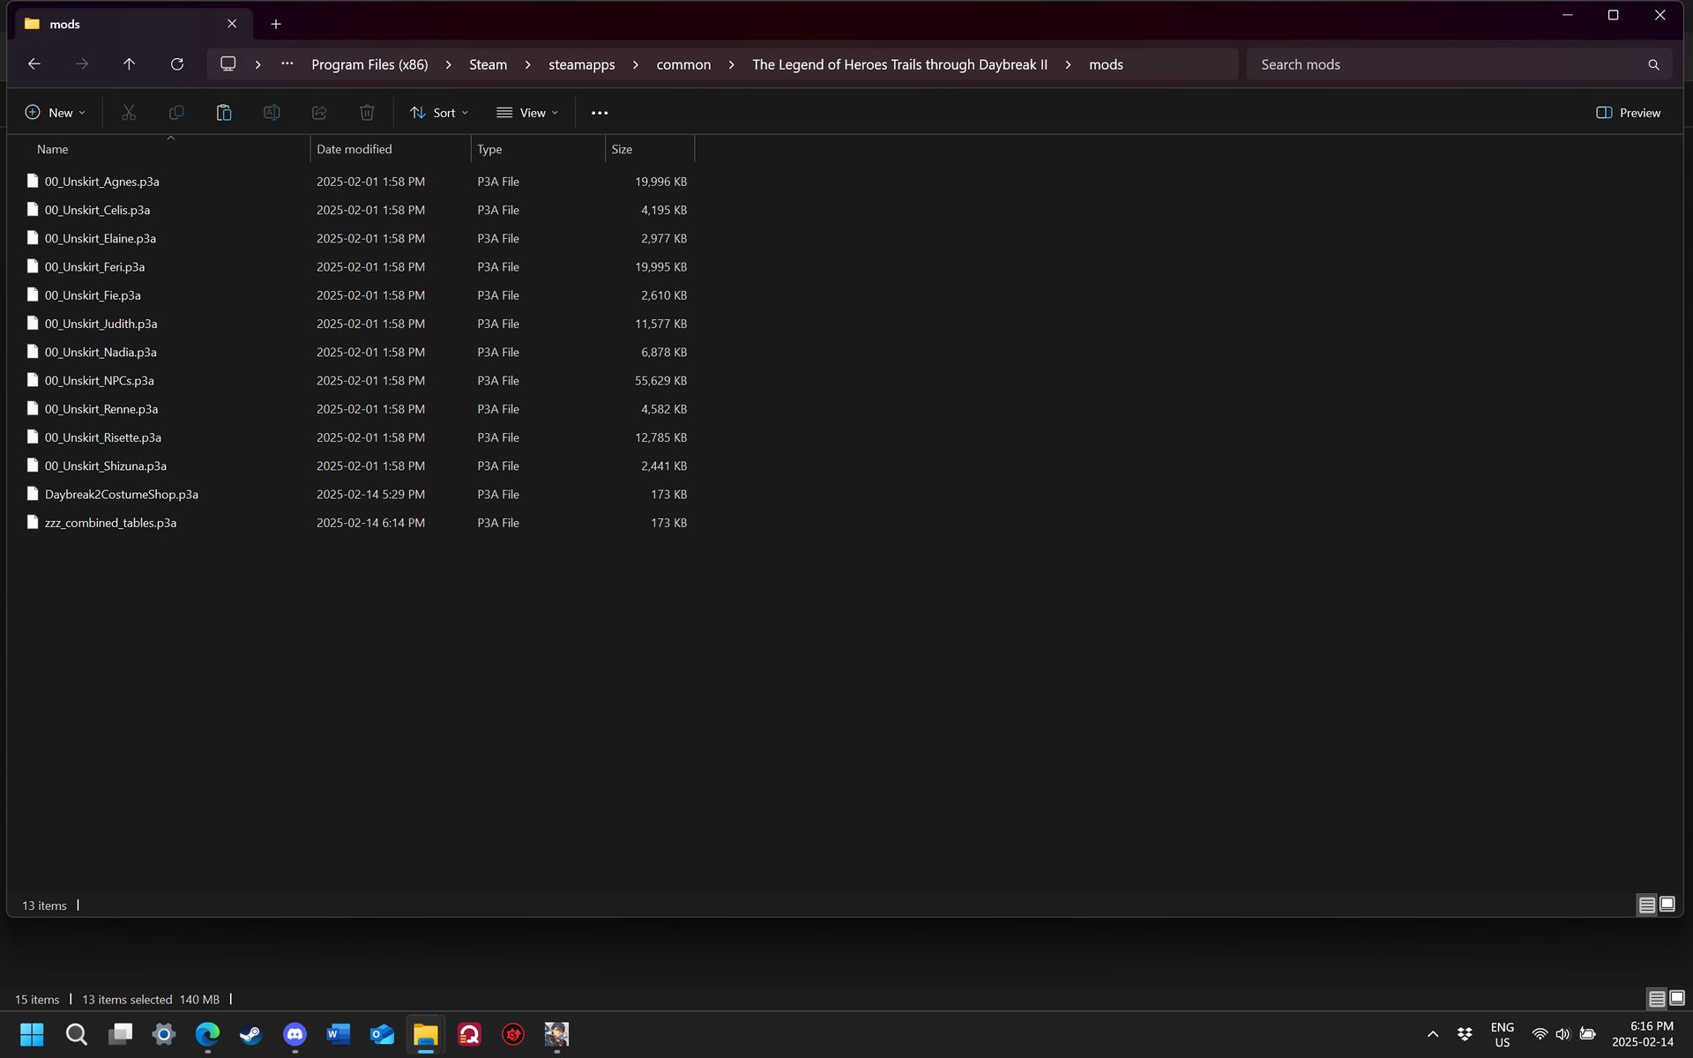Open the View dropdown
1693x1058 pixels.
coord(527,113)
